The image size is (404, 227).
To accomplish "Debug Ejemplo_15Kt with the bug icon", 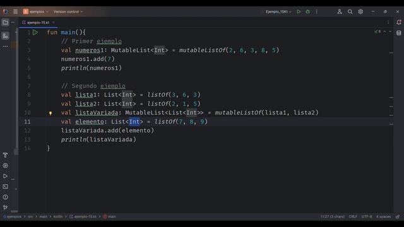I will pos(307,11).
